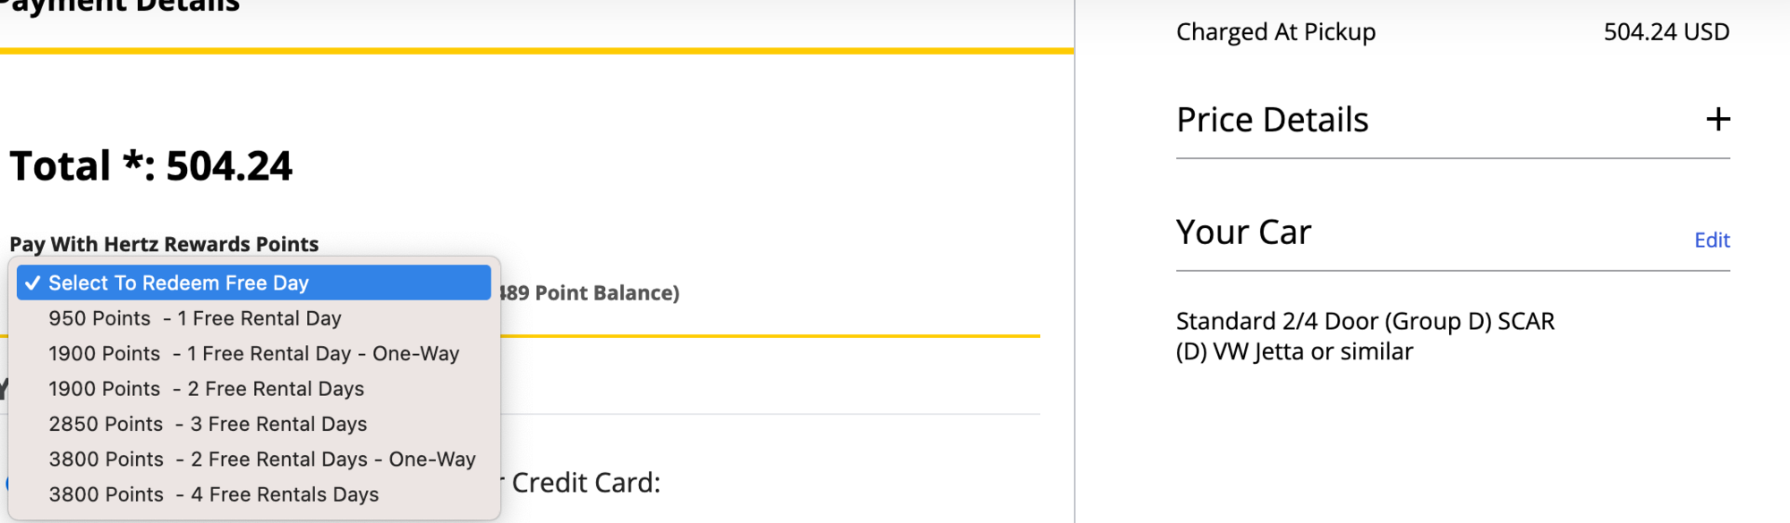1790x523 pixels.
Task: Click the VW Jetta or similar text
Action: [1312, 351]
